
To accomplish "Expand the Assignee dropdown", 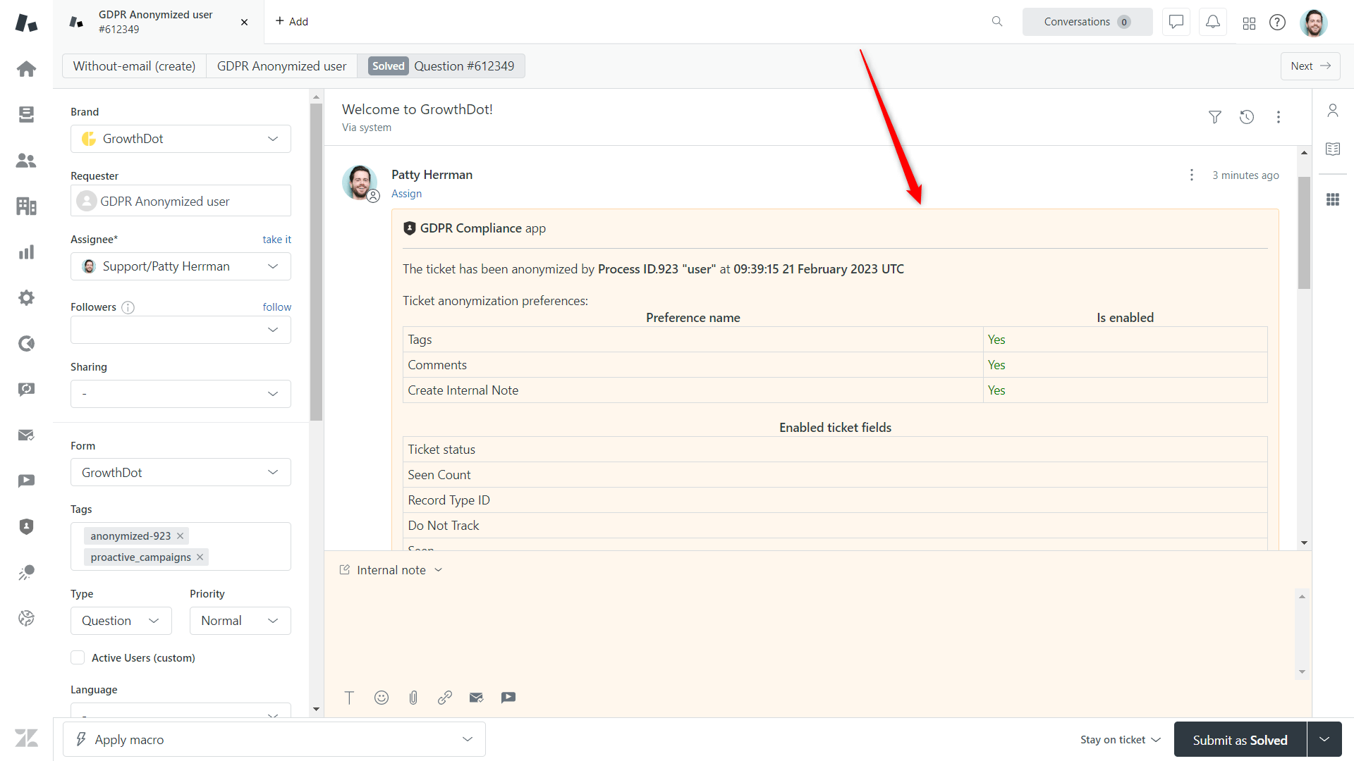I will (275, 266).
